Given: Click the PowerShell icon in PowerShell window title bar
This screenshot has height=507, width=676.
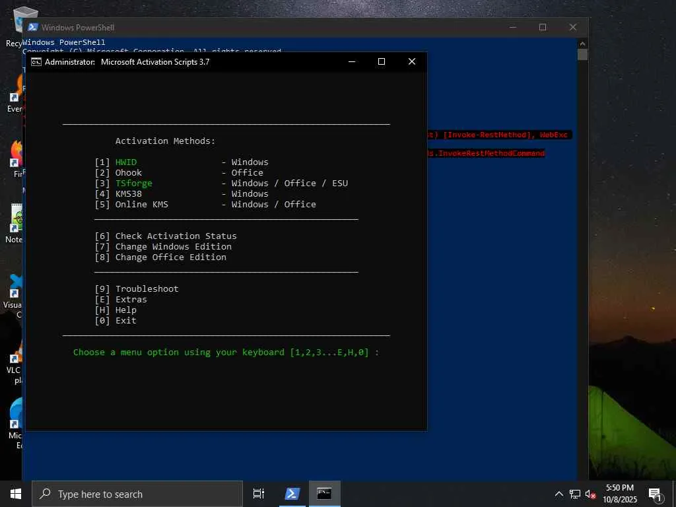Looking at the screenshot, I should (x=33, y=27).
